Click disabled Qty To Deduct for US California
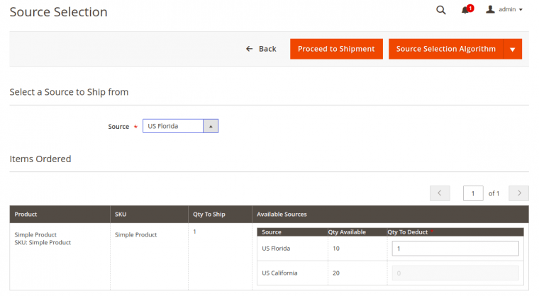 pyautogui.click(x=455, y=273)
